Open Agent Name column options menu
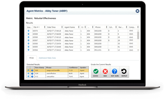Screen dimensions: 165x99 click(x=79, y=27)
